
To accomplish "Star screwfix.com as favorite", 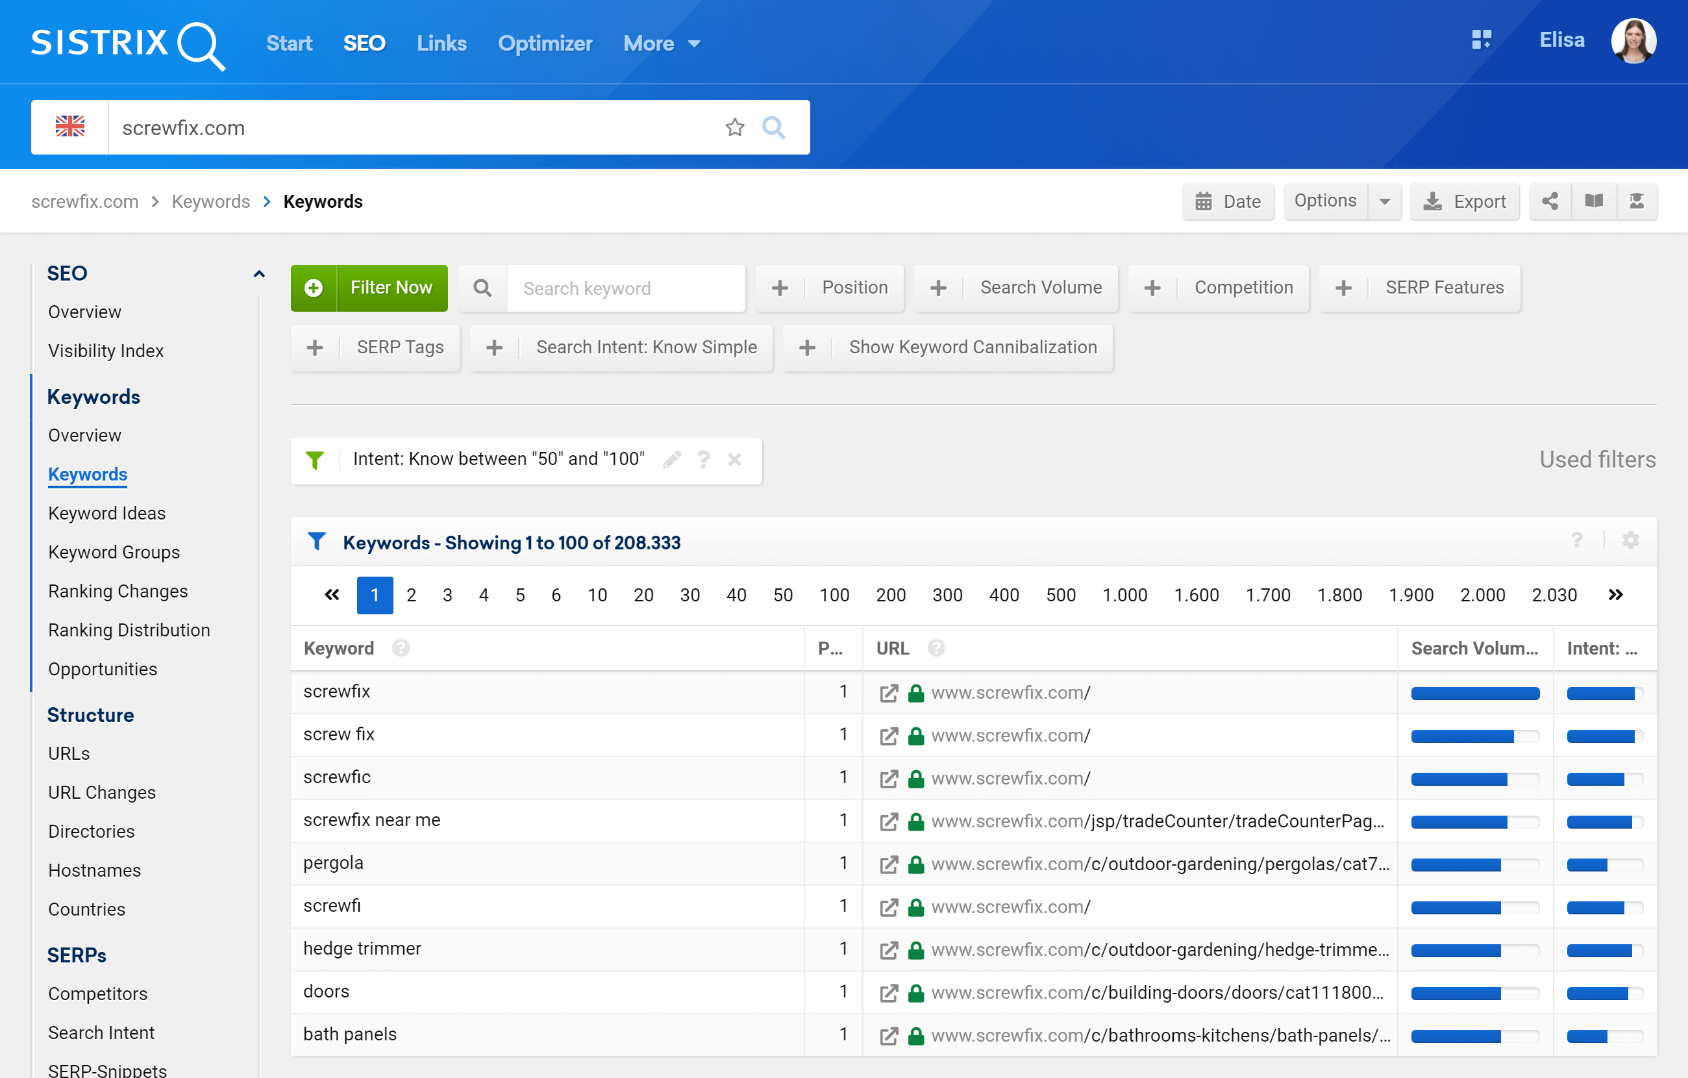I will pos(735,127).
